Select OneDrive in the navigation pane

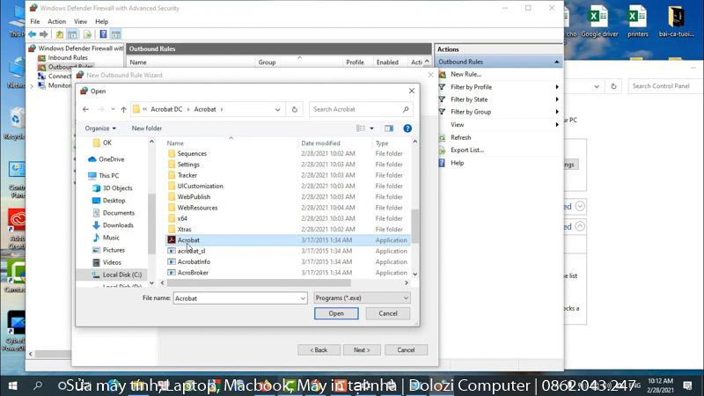[x=111, y=159]
